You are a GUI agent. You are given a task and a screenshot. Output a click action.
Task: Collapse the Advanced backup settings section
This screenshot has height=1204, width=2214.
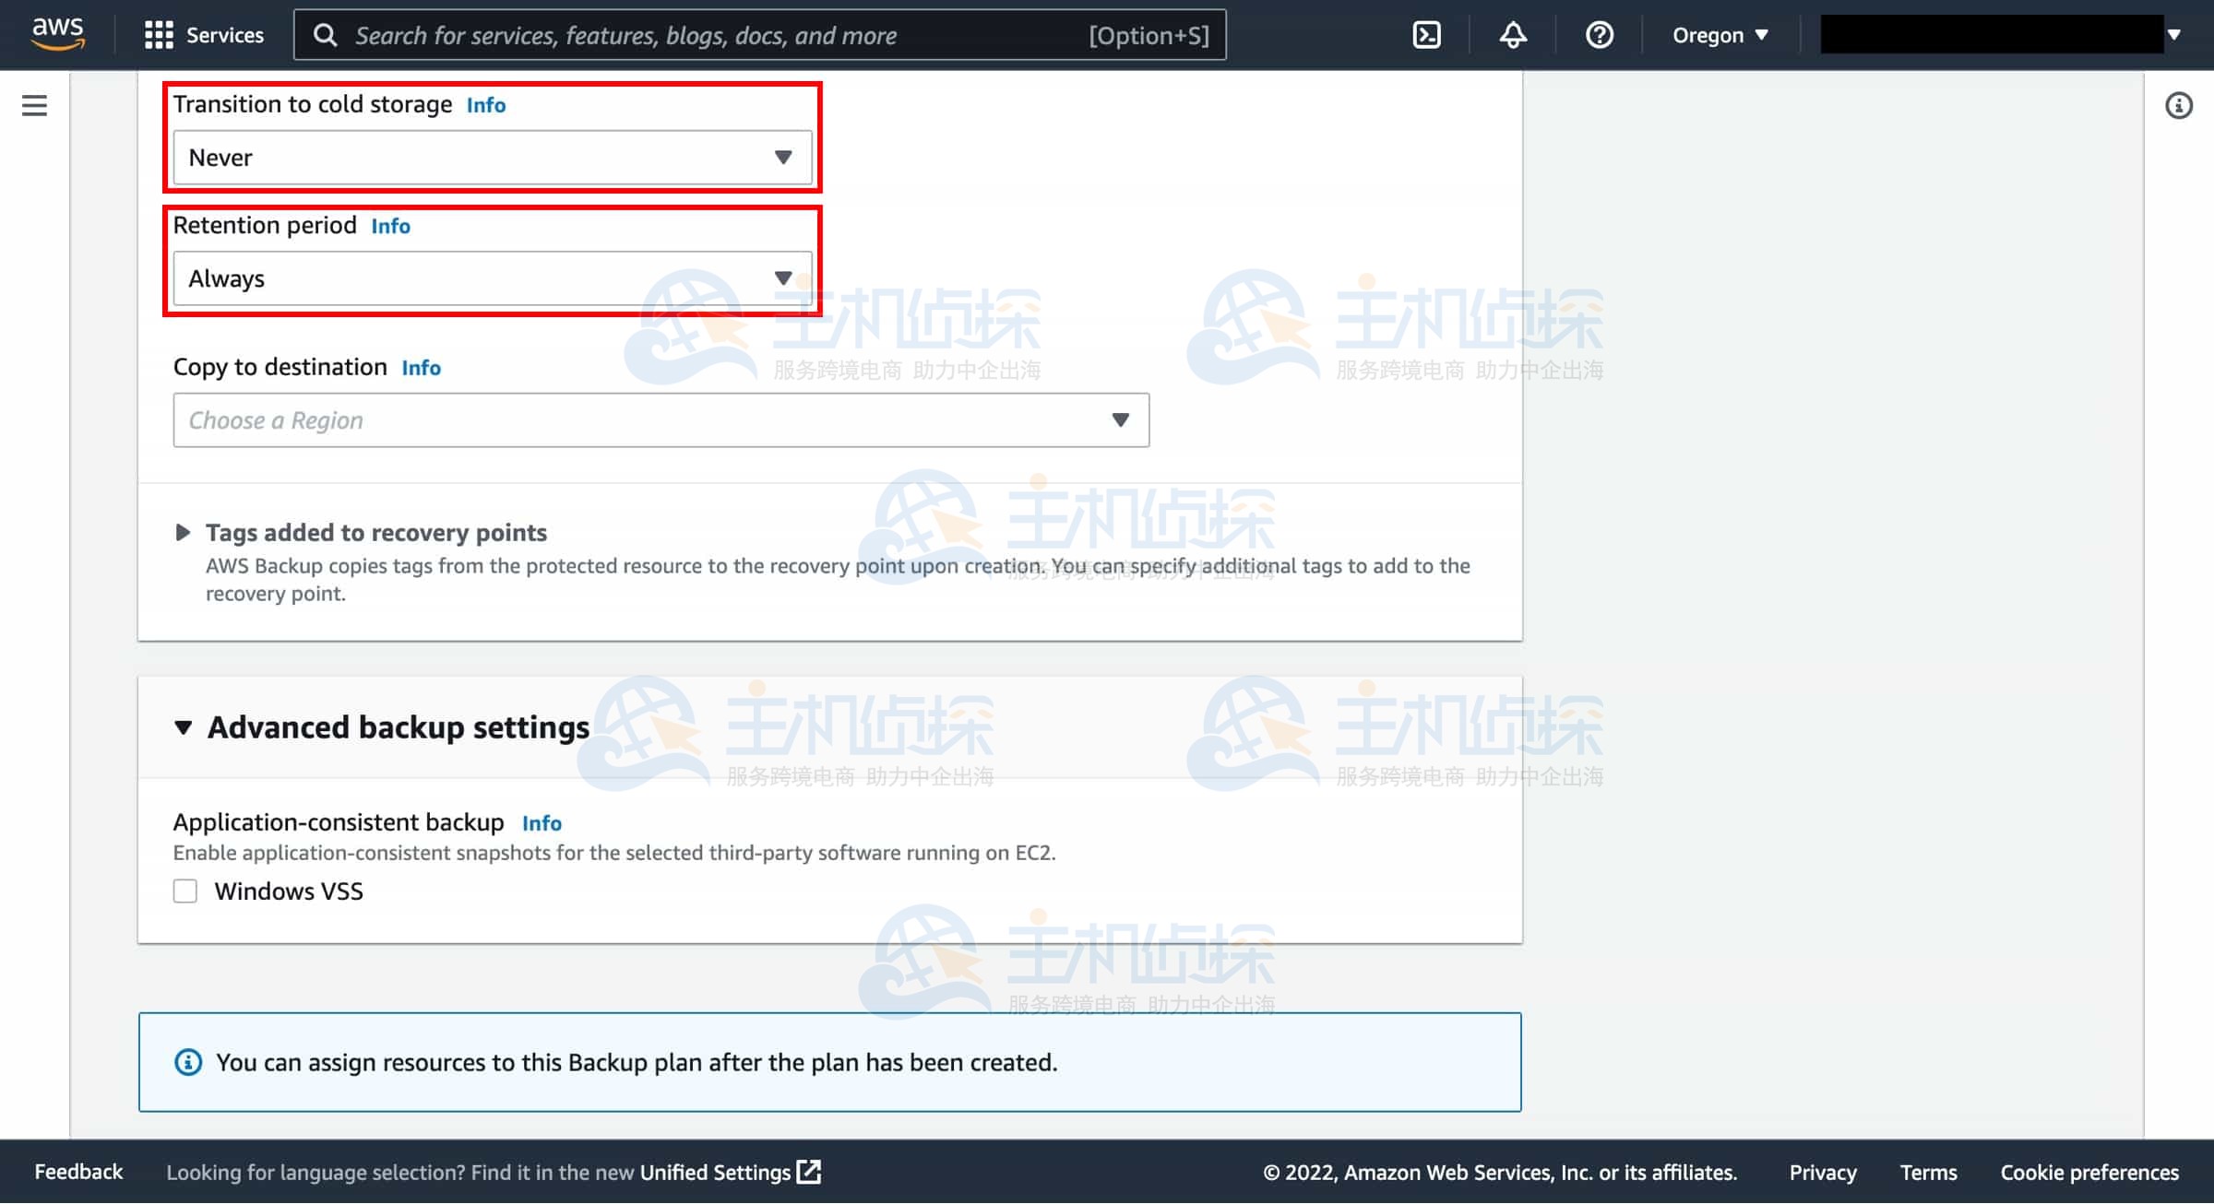pyautogui.click(x=183, y=727)
